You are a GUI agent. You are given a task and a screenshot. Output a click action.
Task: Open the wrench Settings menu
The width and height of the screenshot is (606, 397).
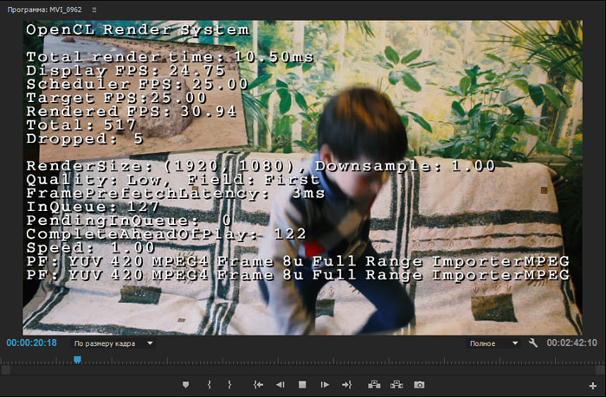533,343
